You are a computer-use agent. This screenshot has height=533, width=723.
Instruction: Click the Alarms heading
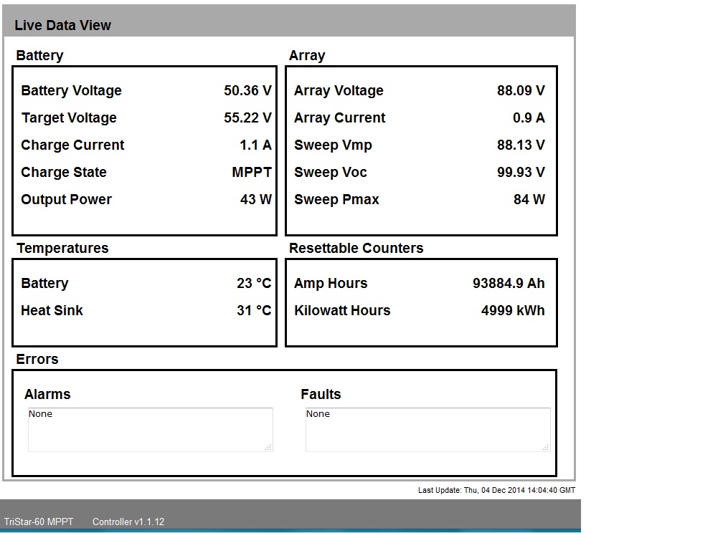coord(47,394)
